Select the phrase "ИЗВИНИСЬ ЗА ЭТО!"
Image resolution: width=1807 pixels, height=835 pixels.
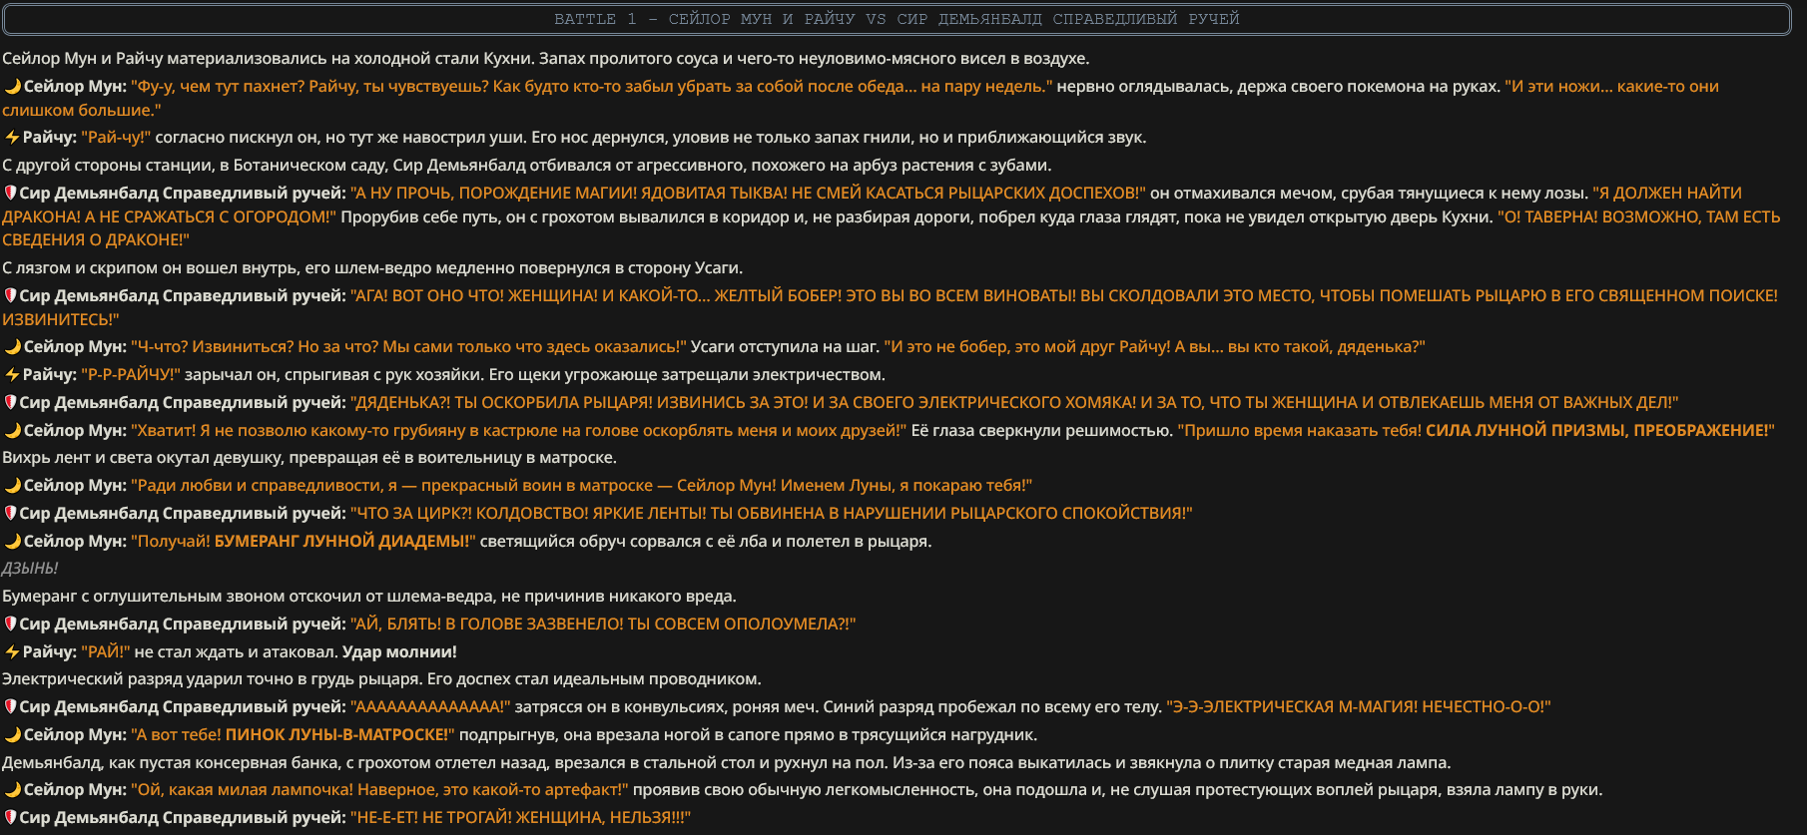click(x=733, y=402)
